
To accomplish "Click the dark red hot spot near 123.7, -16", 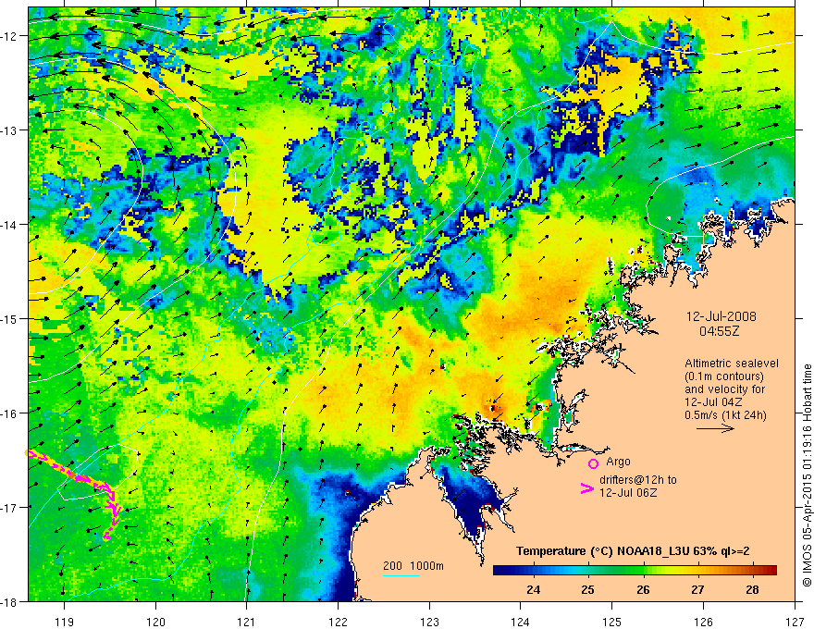I will coord(492,407).
